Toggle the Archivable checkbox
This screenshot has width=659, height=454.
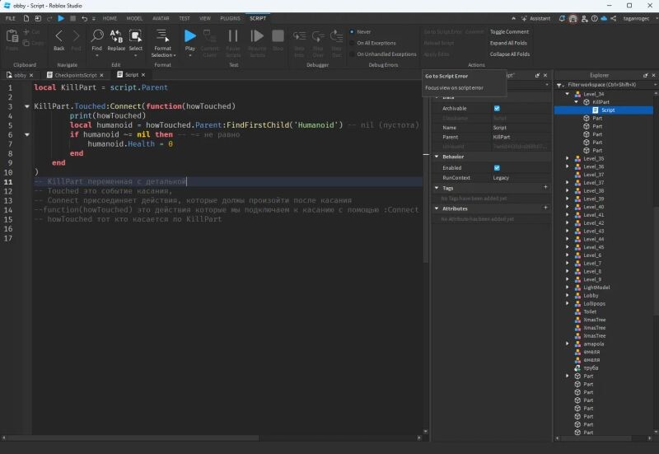497,108
